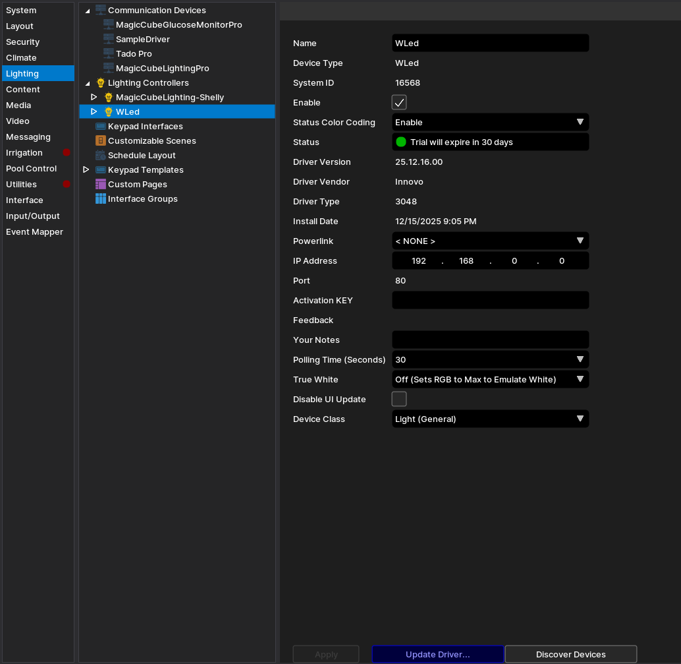The height and width of the screenshot is (664, 681).
Task: Click the Discover Devices button
Action: tap(570, 654)
